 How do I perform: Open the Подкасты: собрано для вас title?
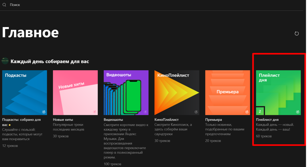point(21,122)
